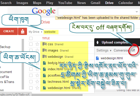Click Conversion: off in the upload panel
Image resolution: width=140 pixels, height=96 pixels.
(124, 50)
